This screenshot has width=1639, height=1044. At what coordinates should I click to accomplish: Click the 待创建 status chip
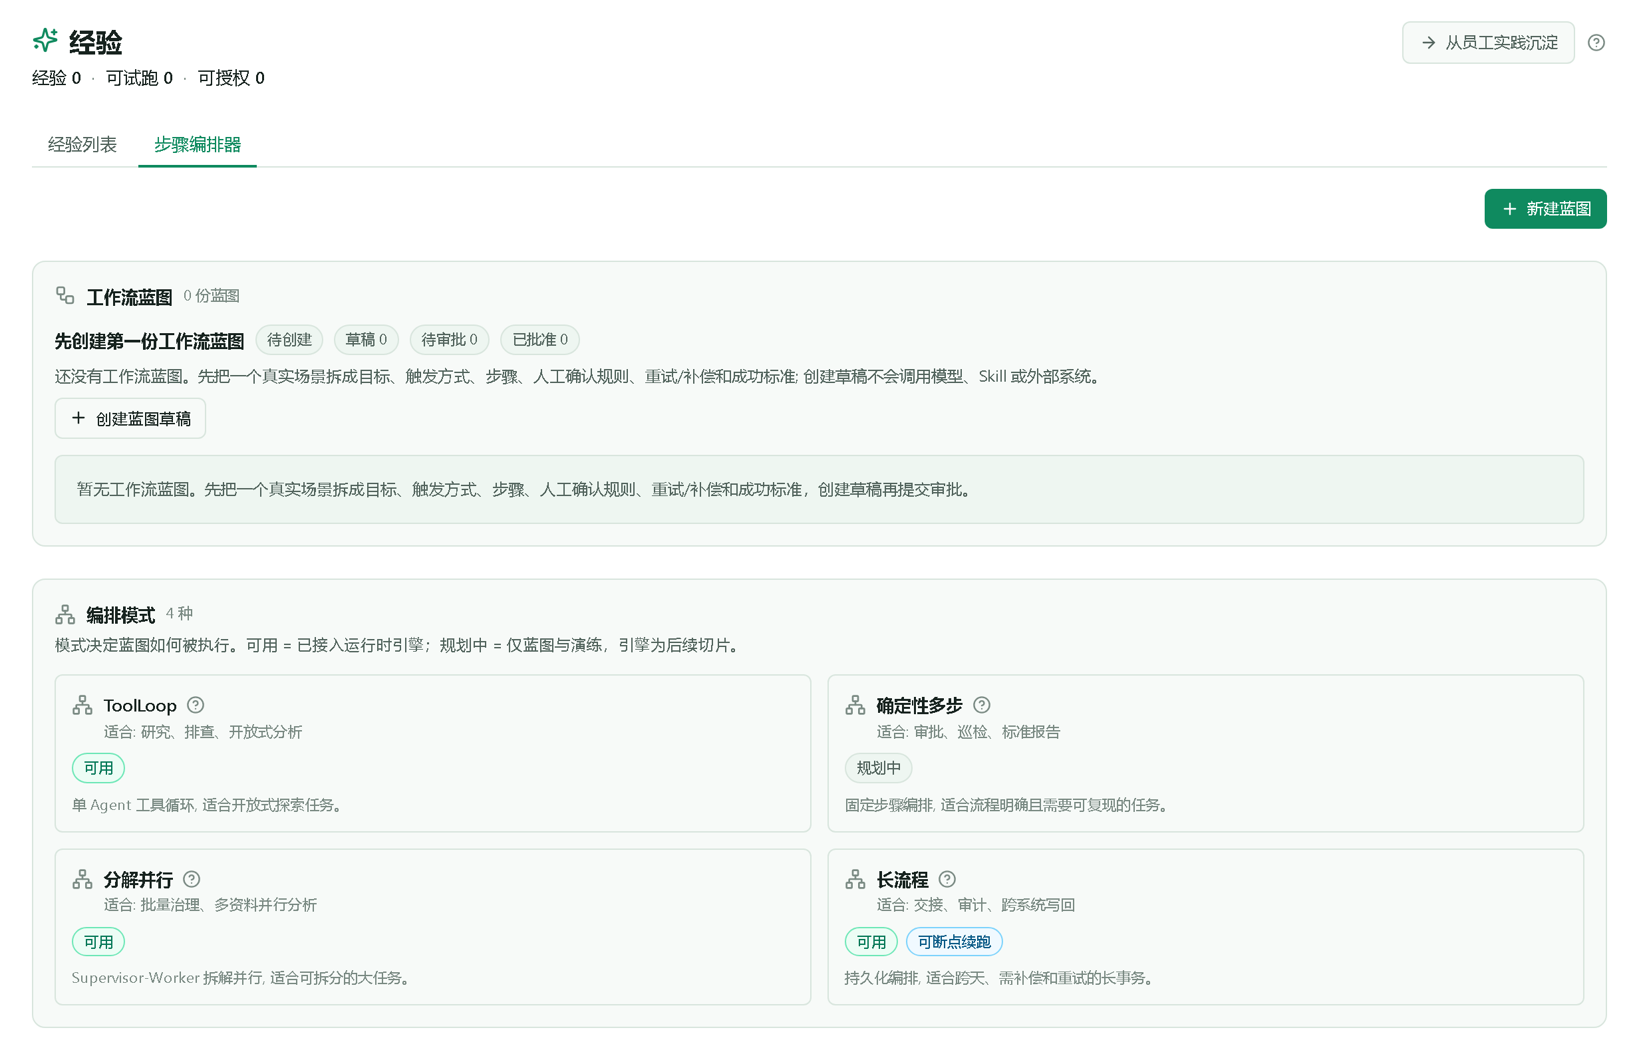coord(289,340)
